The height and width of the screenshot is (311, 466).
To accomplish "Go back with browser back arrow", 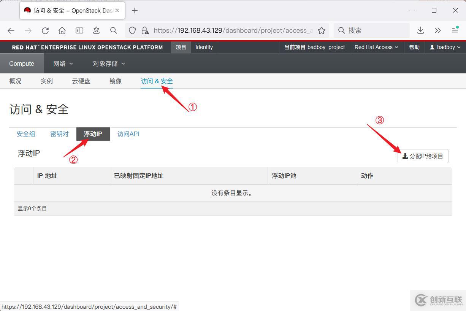I will coord(11,30).
